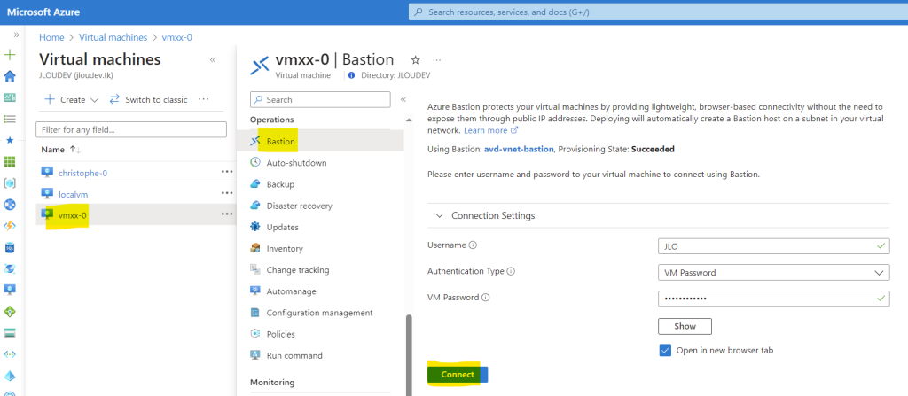
Task: Sort virtual machines by Name column
Action: point(61,150)
